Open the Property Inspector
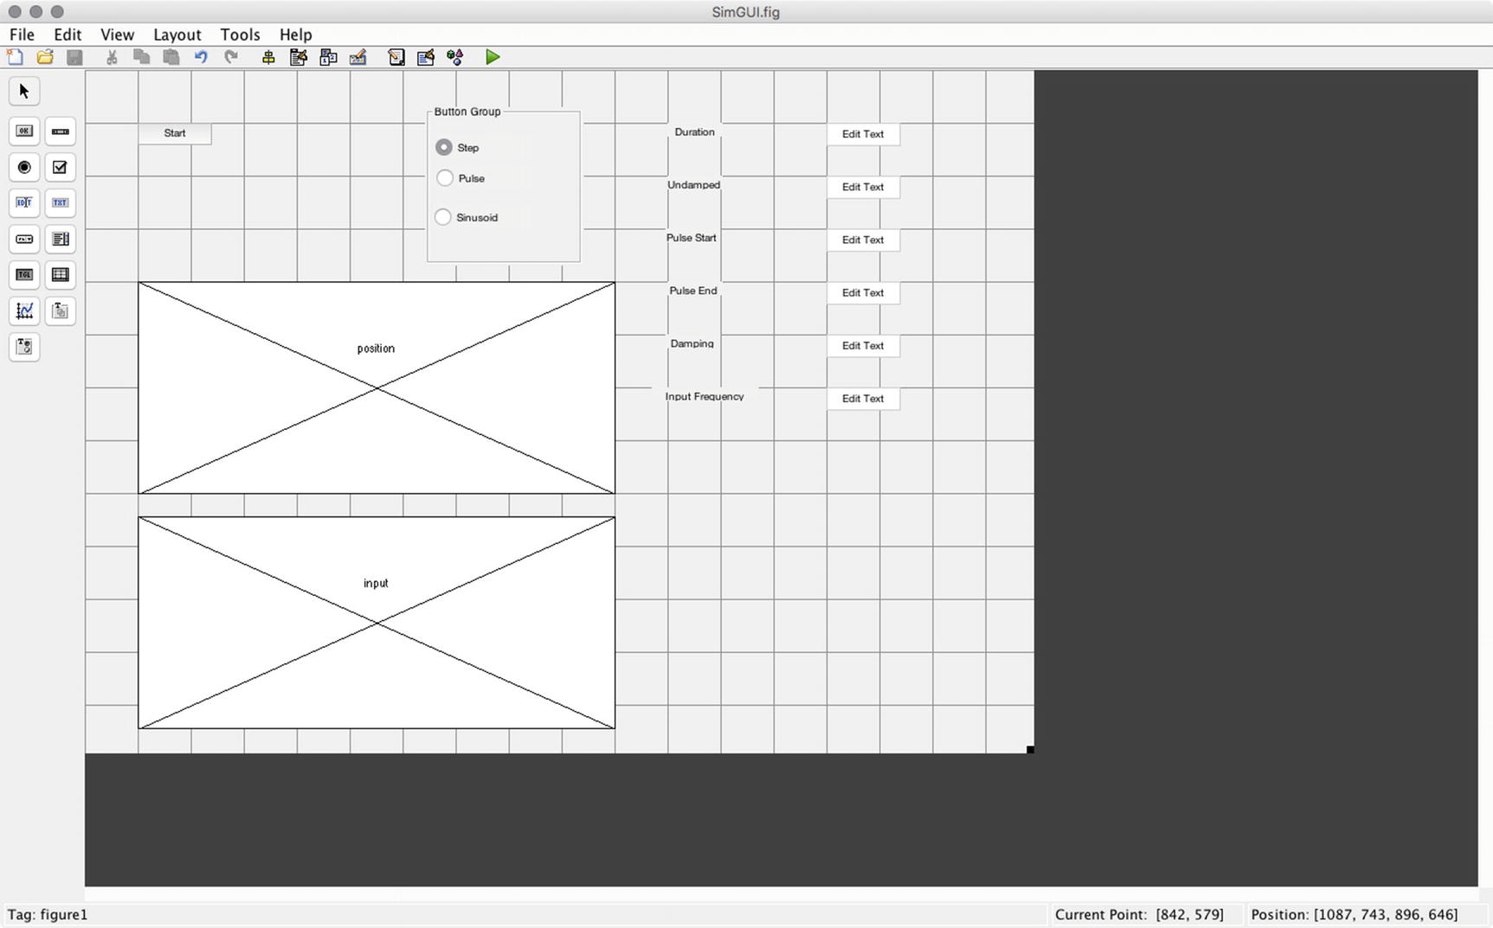This screenshot has height=928, width=1493. [425, 57]
